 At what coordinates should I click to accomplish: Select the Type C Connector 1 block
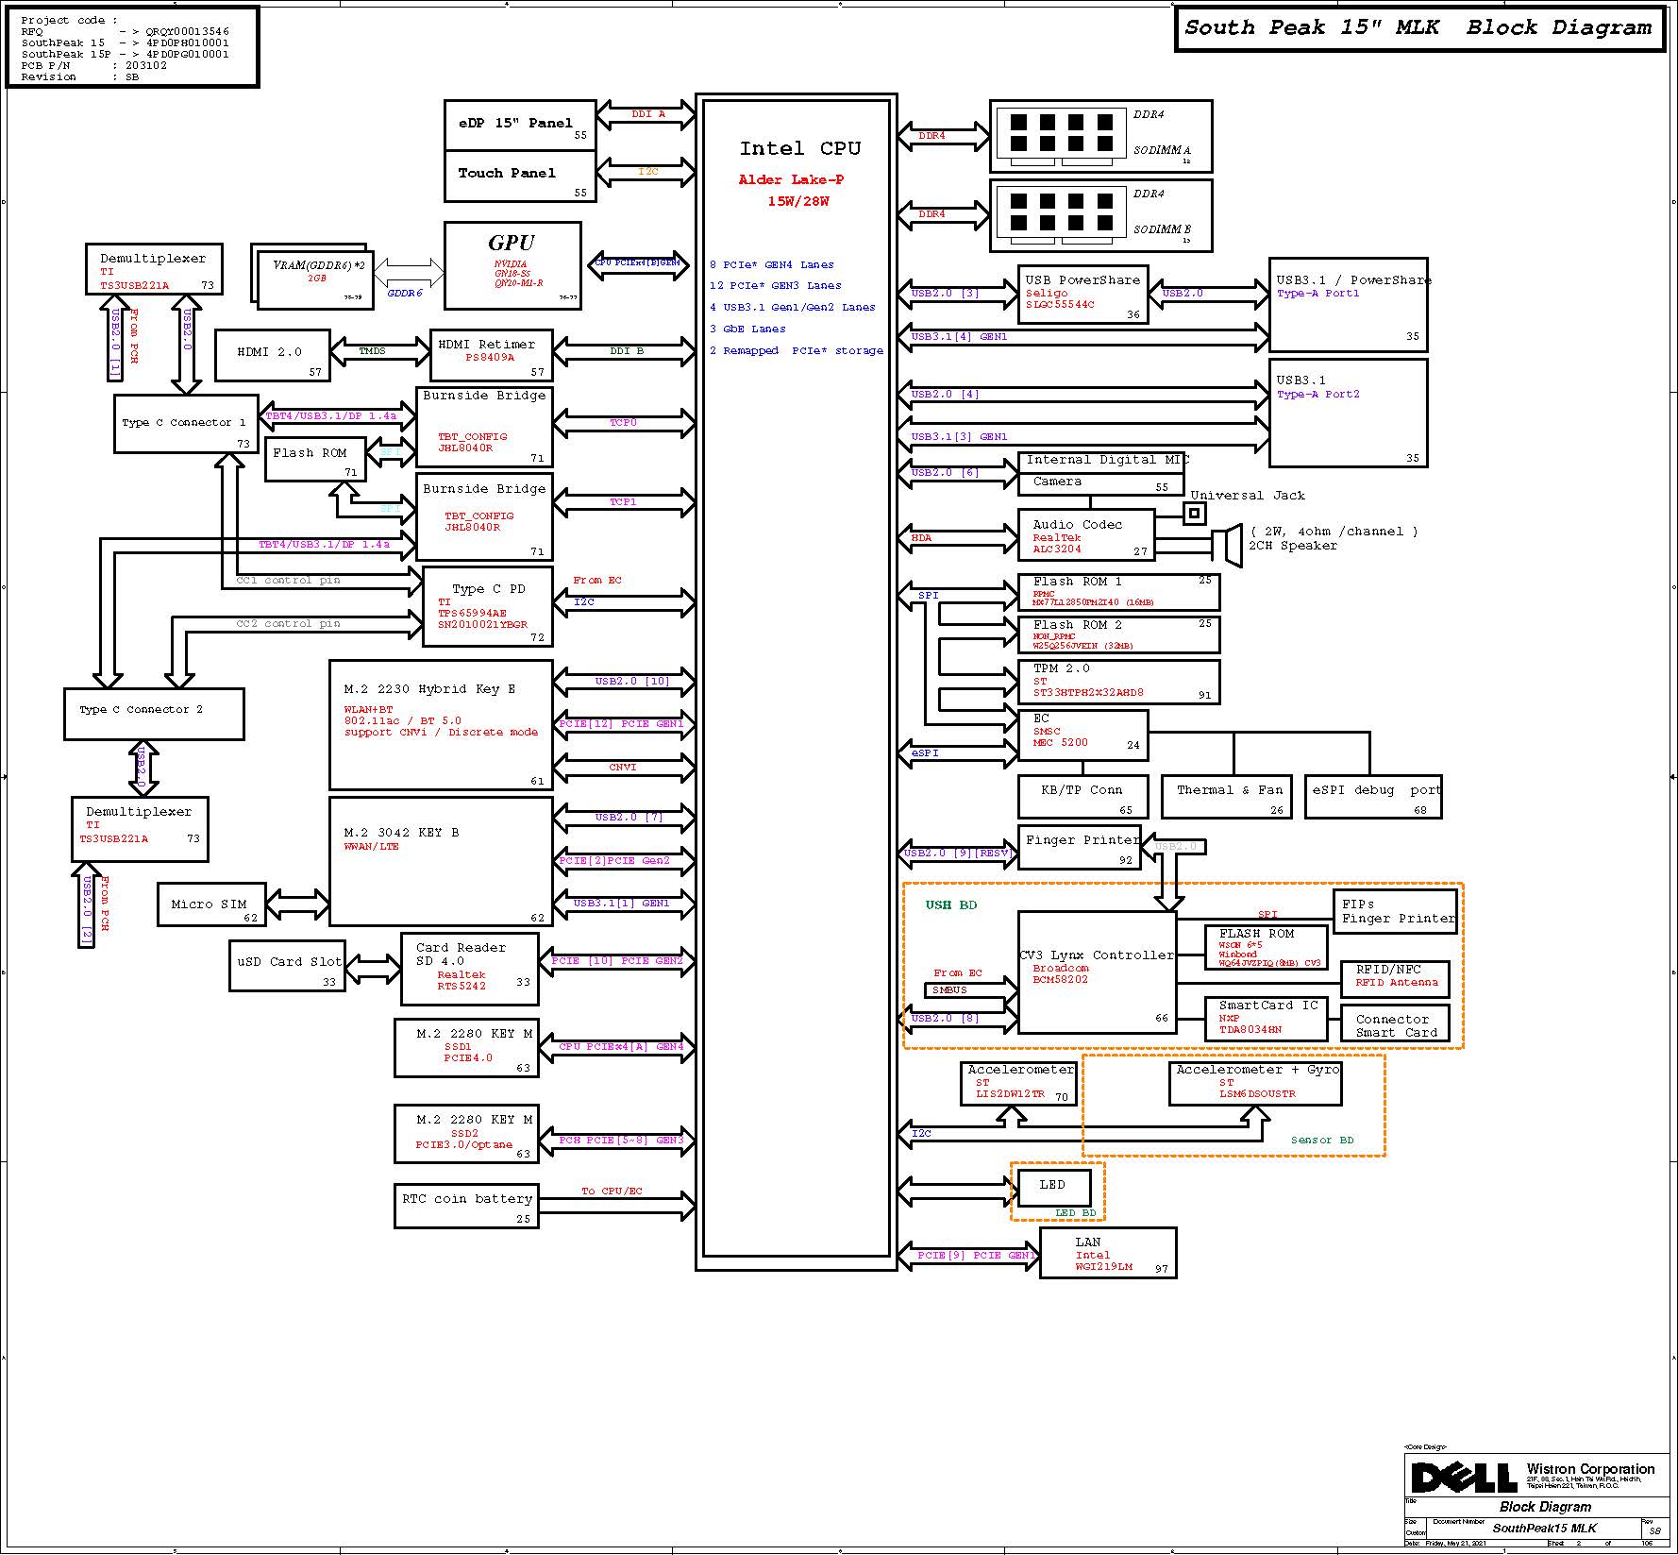click(186, 423)
